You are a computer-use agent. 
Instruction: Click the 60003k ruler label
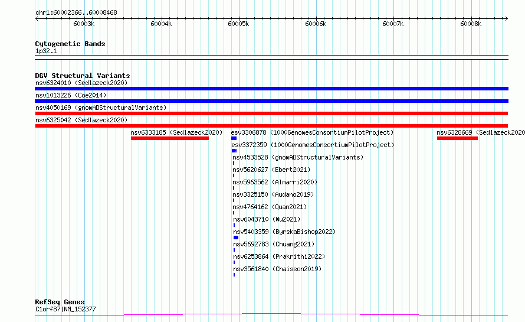click(84, 24)
